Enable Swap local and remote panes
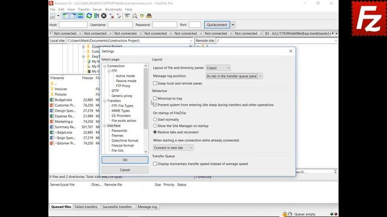 (x=155, y=83)
